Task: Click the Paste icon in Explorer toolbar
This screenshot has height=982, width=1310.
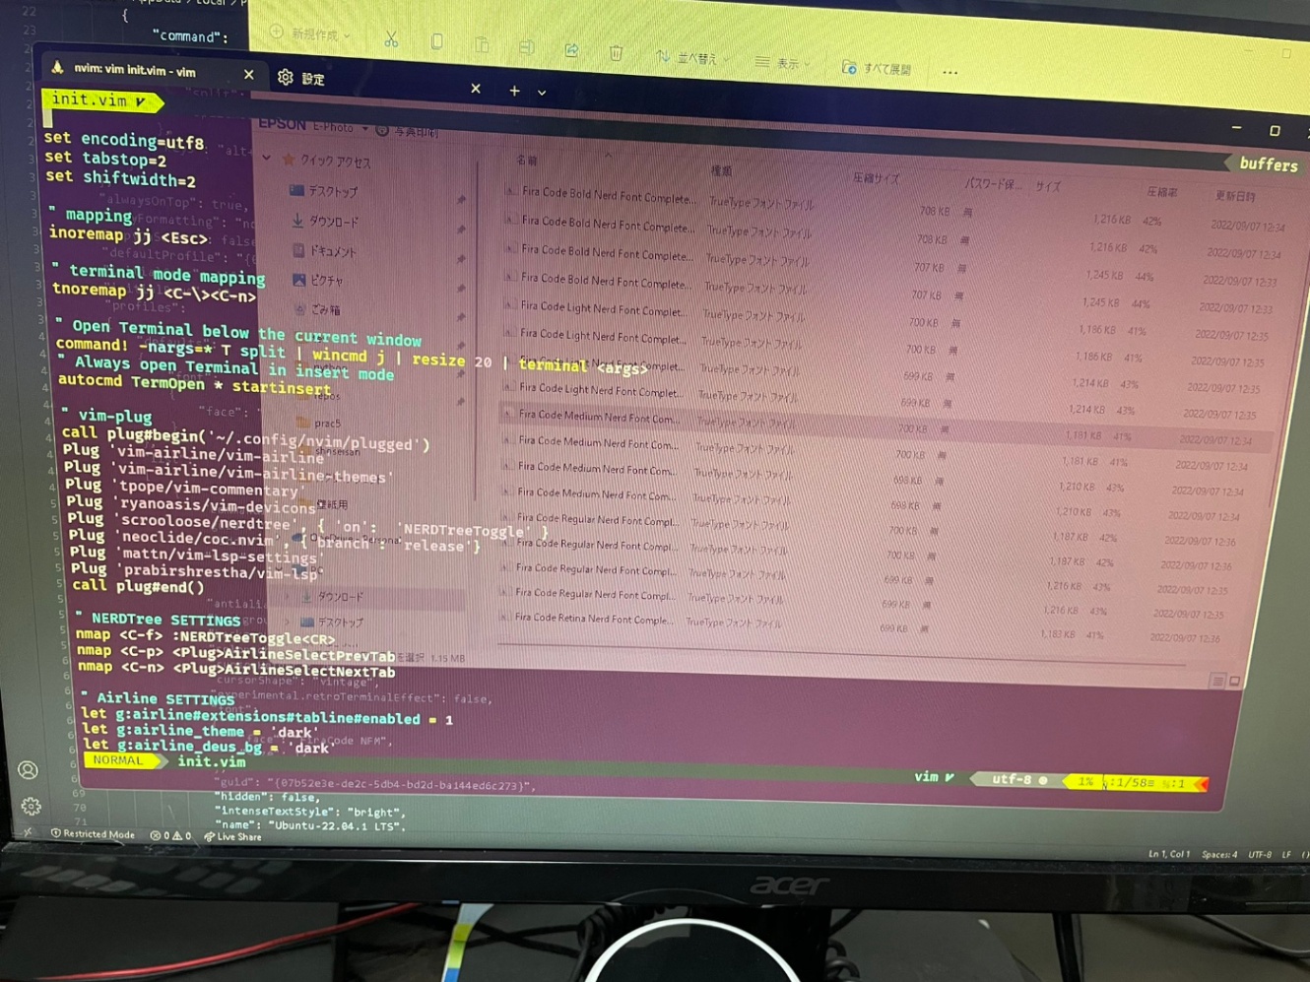Action: (x=482, y=44)
